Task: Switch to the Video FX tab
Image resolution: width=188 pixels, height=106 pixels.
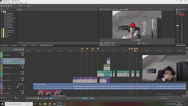Action: tap(33, 45)
